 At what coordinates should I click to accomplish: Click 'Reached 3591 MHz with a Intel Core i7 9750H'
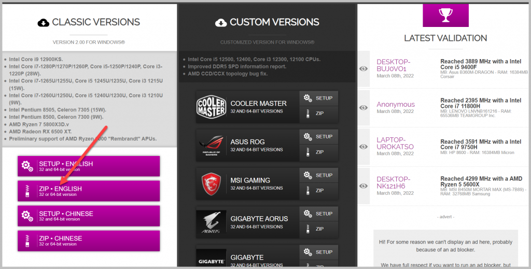[x=481, y=144]
